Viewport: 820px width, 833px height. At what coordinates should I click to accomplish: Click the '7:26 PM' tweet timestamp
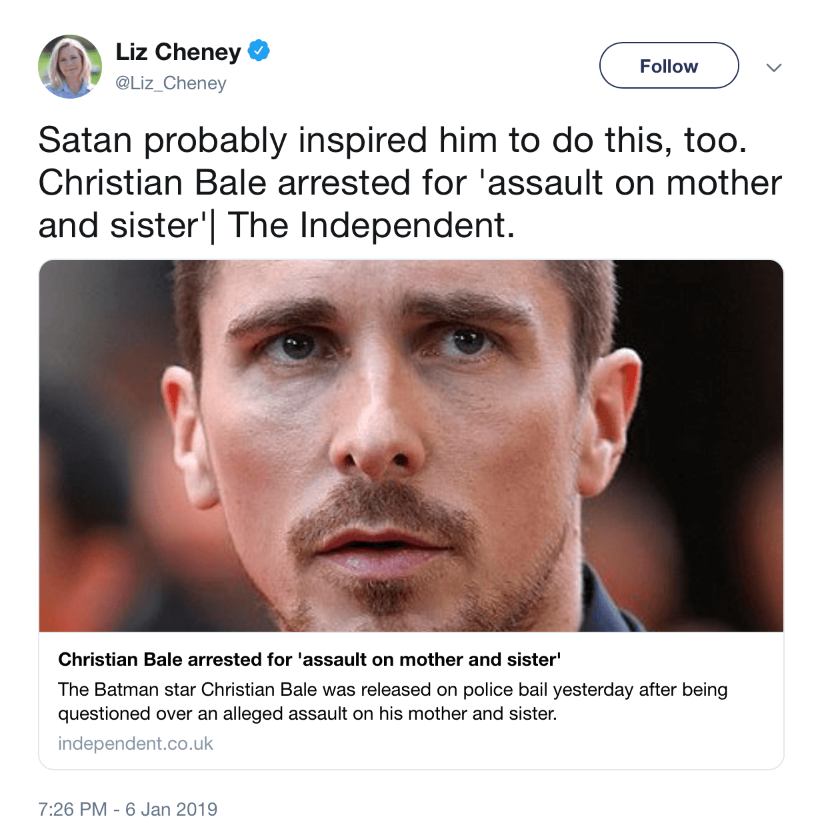click(x=73, y=809)
